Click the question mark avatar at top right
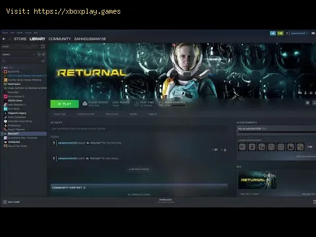This screenshot has height=237, width=316. pos(287,34)
